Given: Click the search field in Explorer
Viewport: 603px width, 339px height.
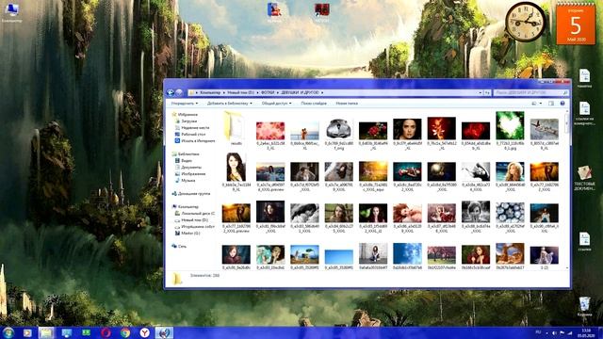Looking at the screenshot, I should 530,92.
